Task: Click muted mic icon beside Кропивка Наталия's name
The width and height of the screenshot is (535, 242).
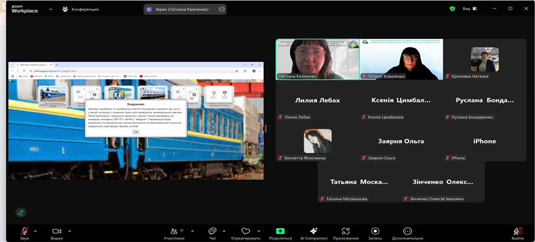Action: tap(447, 76)
